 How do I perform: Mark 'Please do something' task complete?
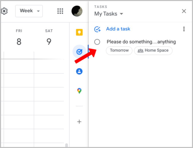[97, 42]
